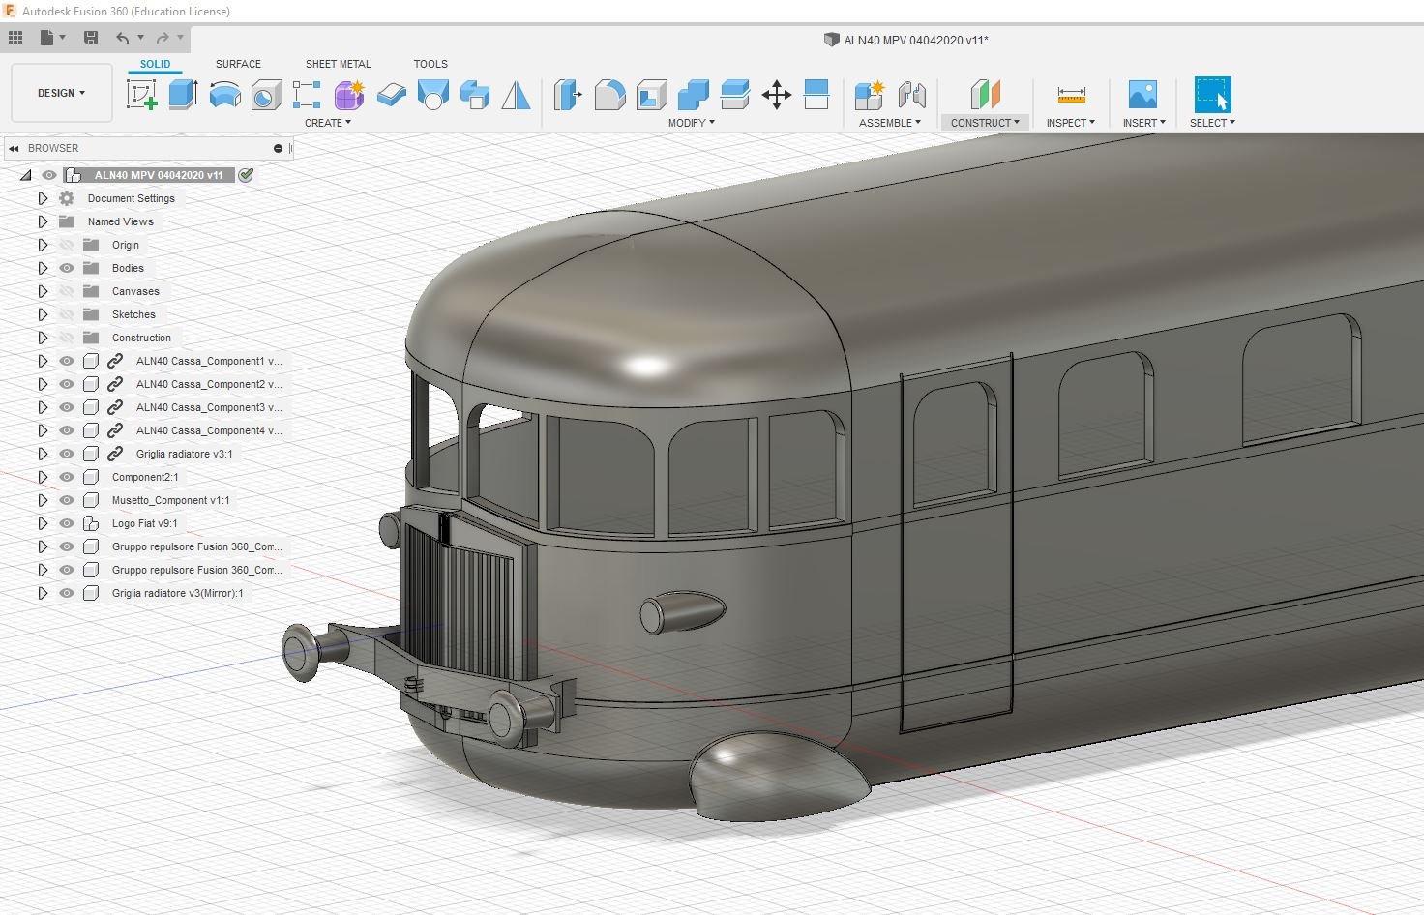This screenshot has width=1424, height=915.
Task: Hide the Bodies folder visibility
Action: (67, 268)
